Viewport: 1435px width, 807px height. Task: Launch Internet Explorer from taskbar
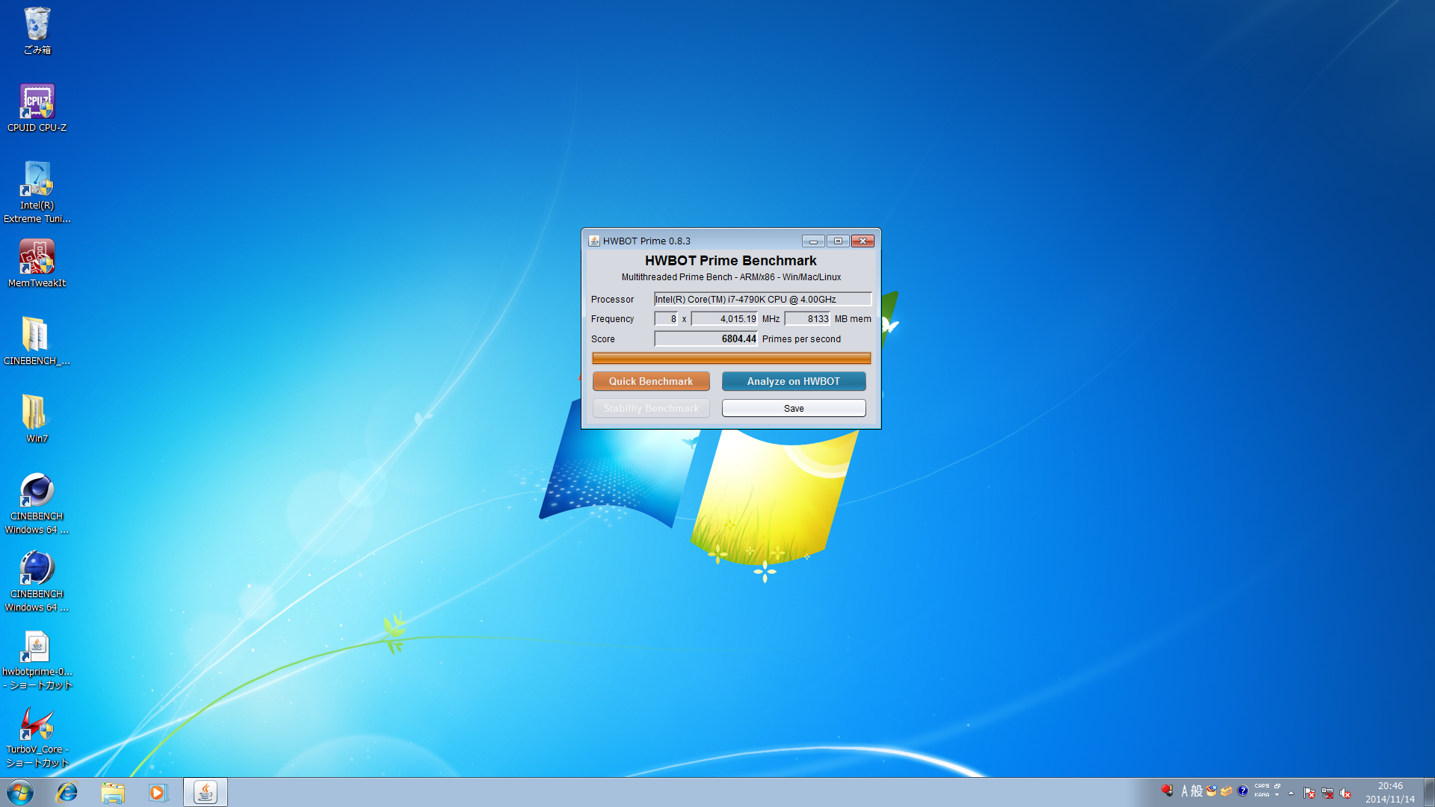[x=67, y=792]
